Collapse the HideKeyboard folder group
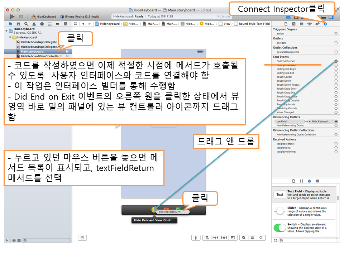The image size is (344, 258). click(10, 37)
